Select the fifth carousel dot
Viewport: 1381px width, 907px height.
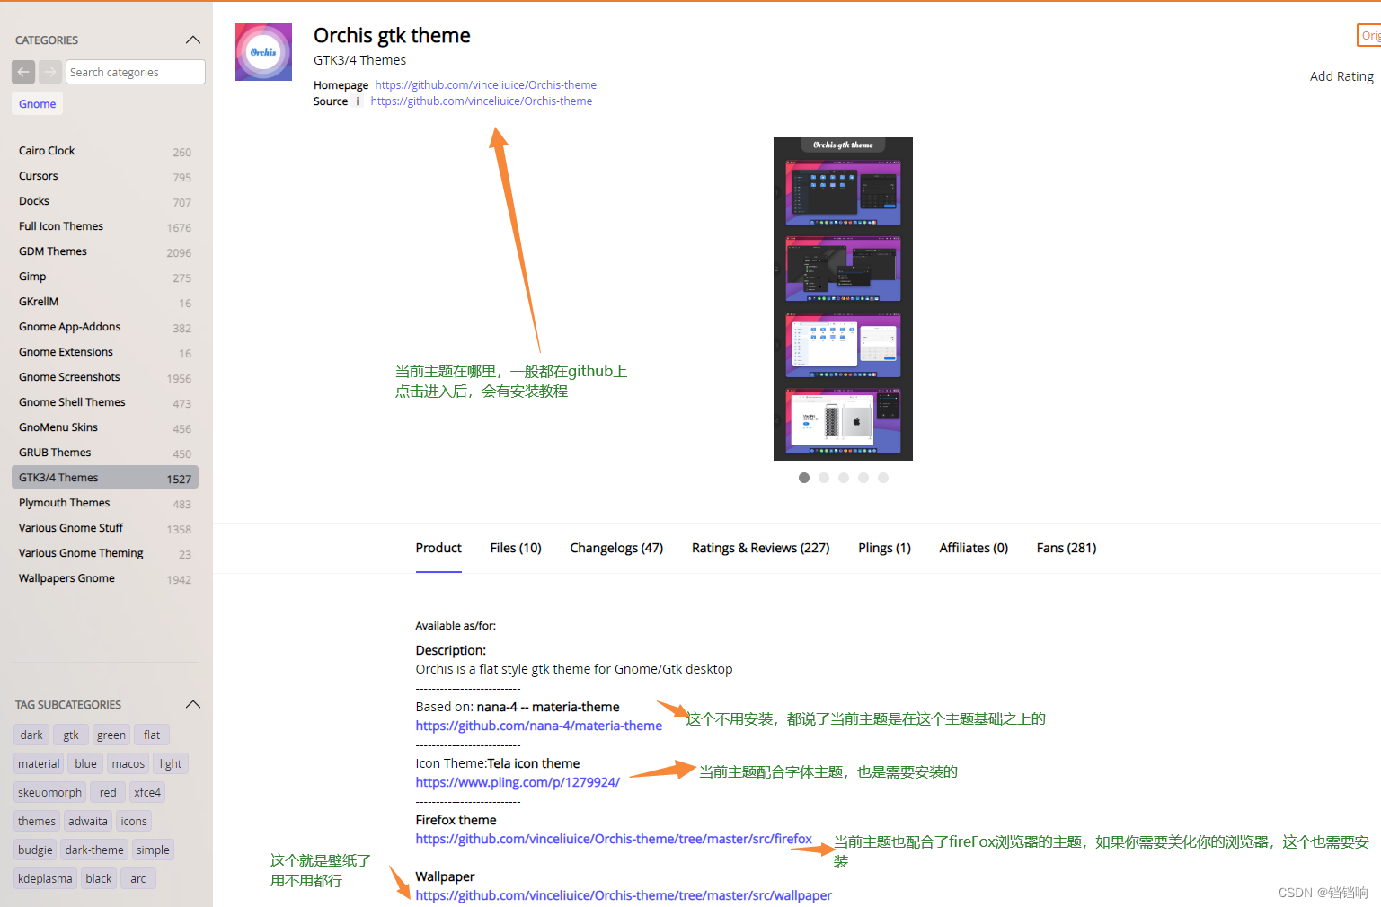point(883,478)
